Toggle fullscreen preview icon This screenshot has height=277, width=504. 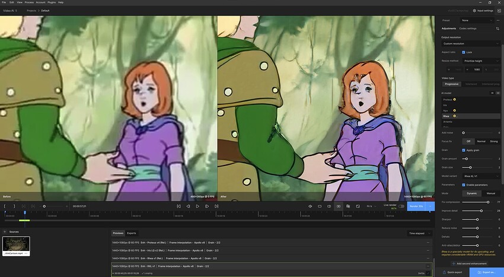point(358,206)
